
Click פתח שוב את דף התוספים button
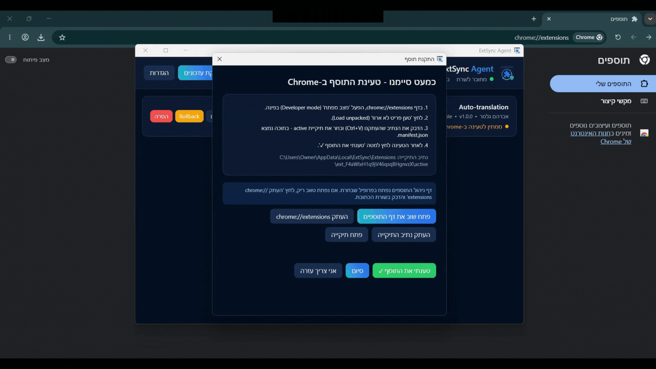[396, 217]
